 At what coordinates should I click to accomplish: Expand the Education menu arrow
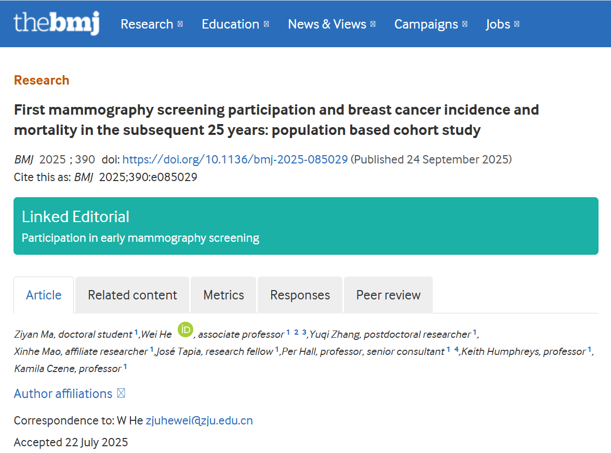(267, 24)
